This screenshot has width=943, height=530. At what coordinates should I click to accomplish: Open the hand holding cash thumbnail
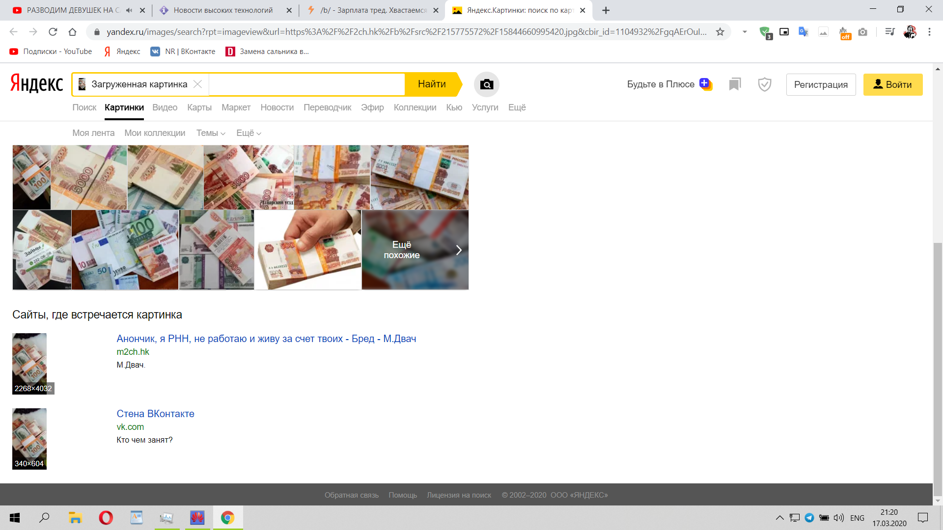(x=307, y=250)
